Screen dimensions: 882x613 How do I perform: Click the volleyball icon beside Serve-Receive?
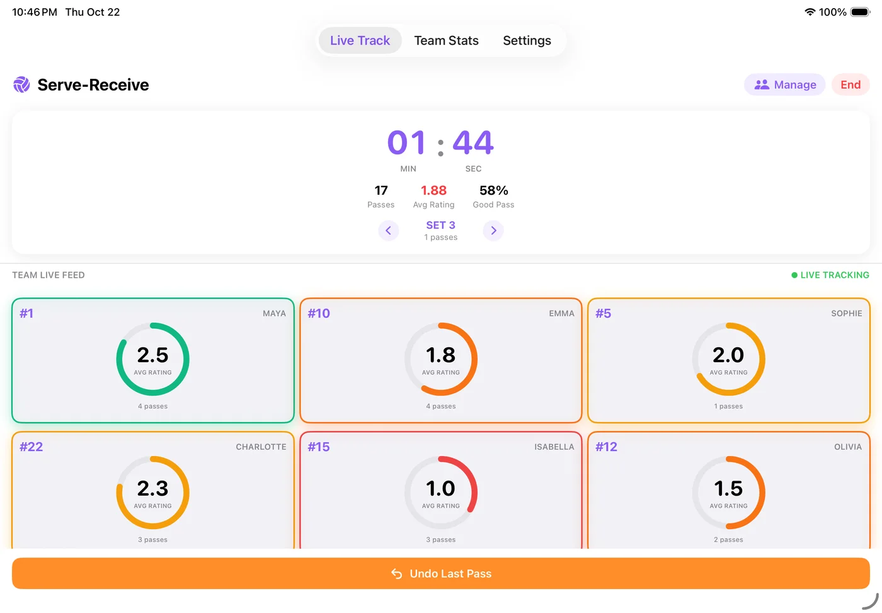click(x=21, y=84)
